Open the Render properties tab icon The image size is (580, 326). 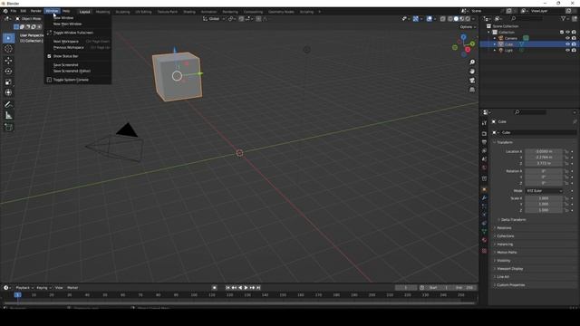click(x=484, y=133)
